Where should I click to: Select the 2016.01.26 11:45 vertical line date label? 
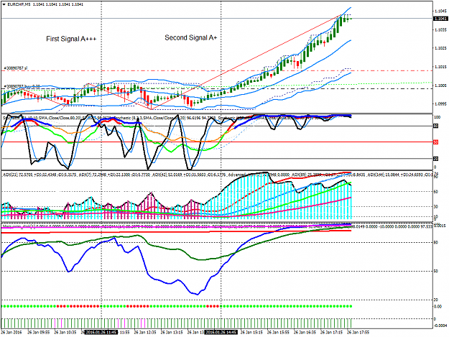coord(102,333)
